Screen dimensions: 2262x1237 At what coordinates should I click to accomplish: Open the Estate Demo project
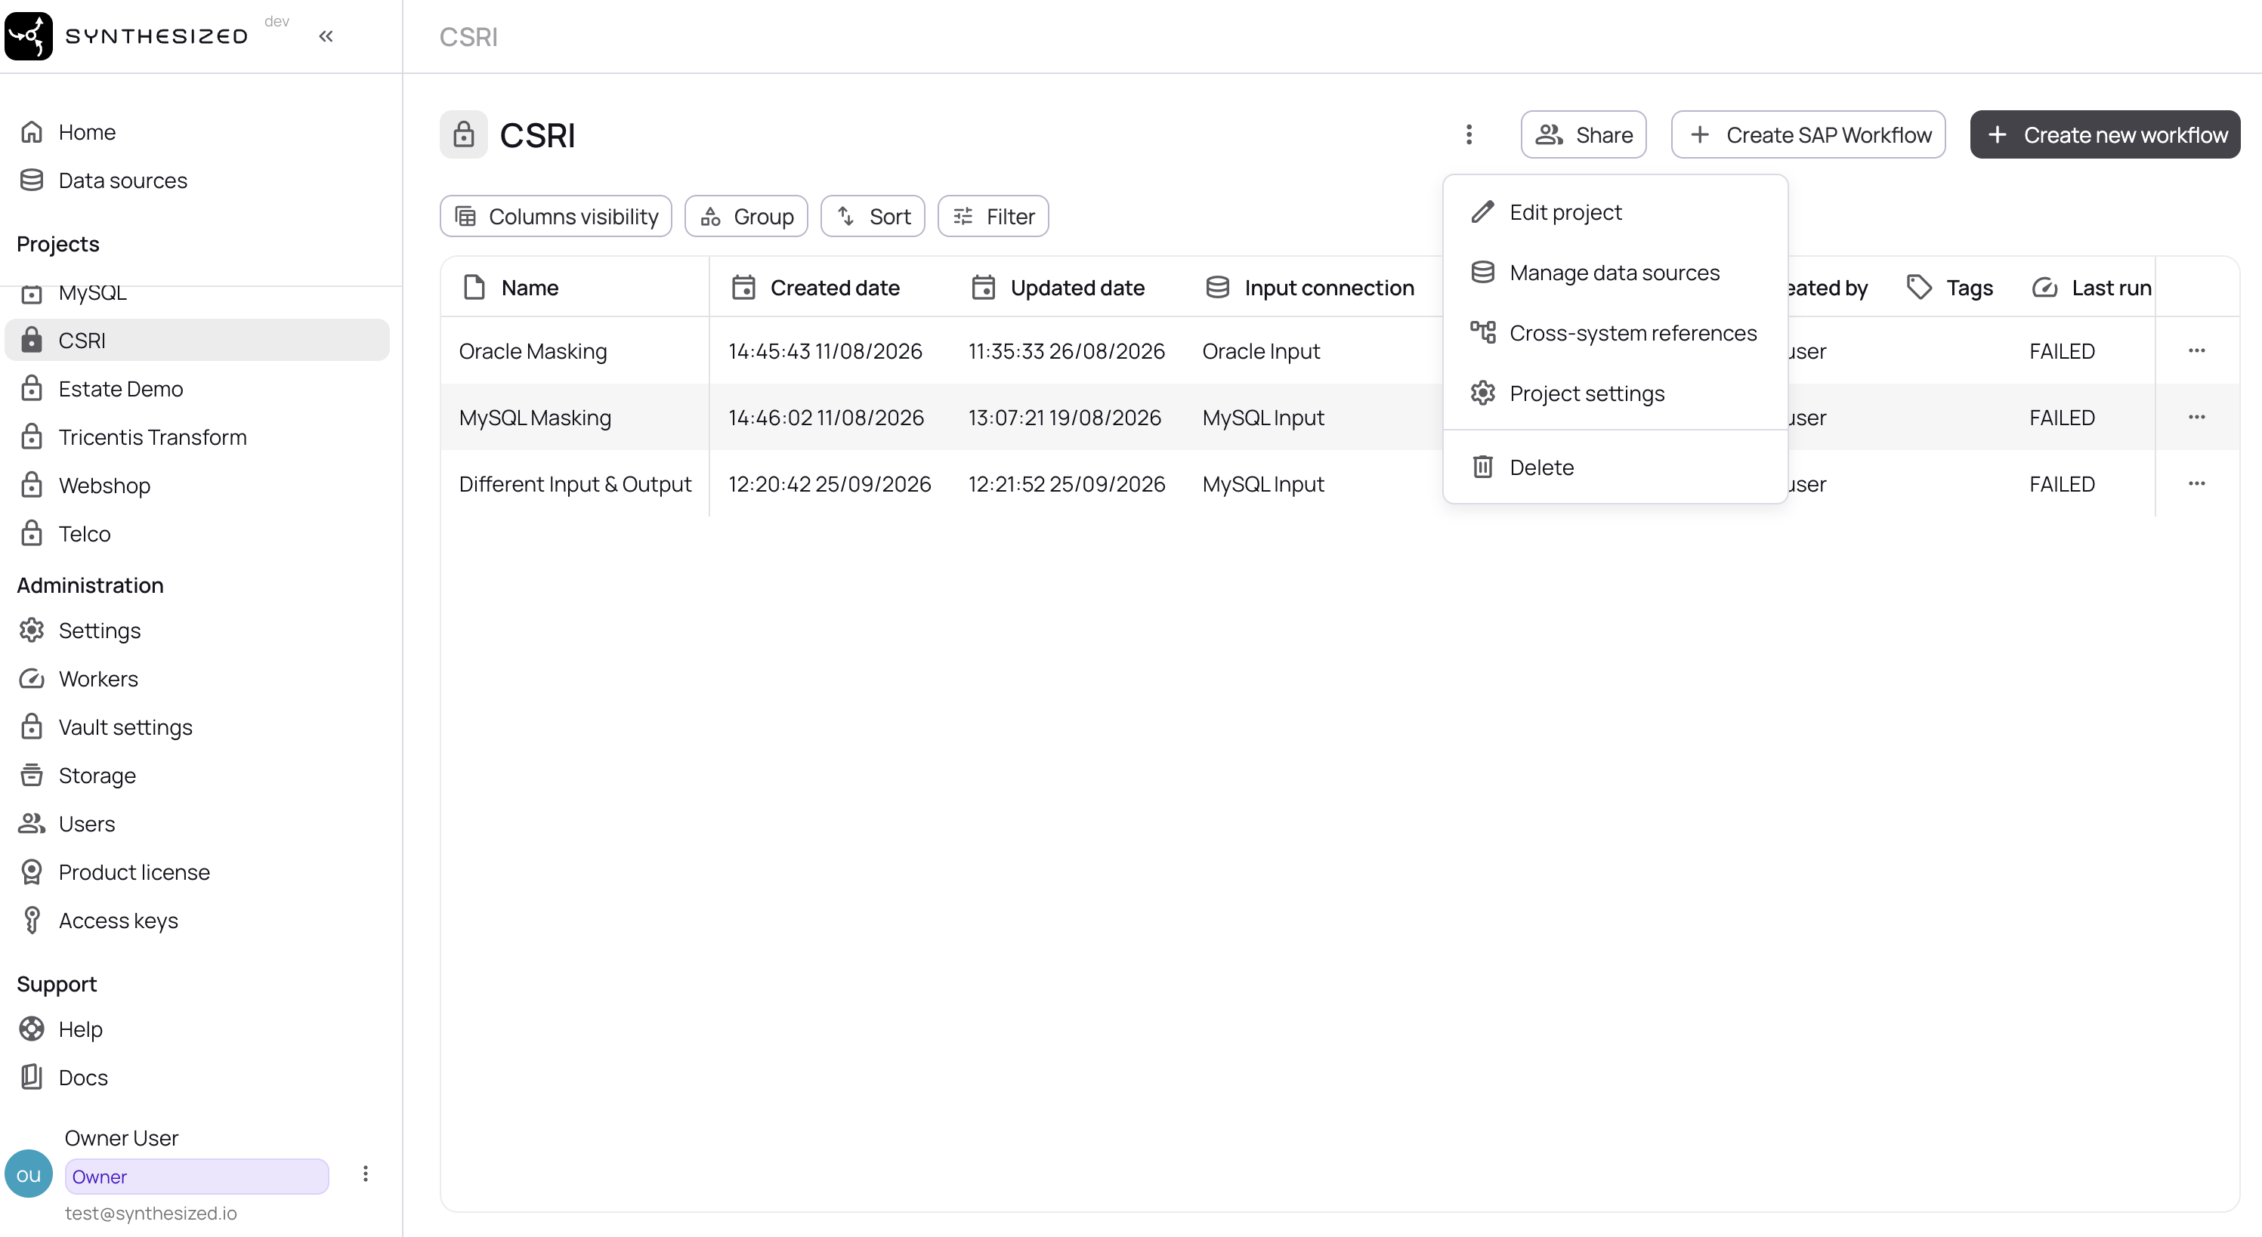tap(196, 389)
